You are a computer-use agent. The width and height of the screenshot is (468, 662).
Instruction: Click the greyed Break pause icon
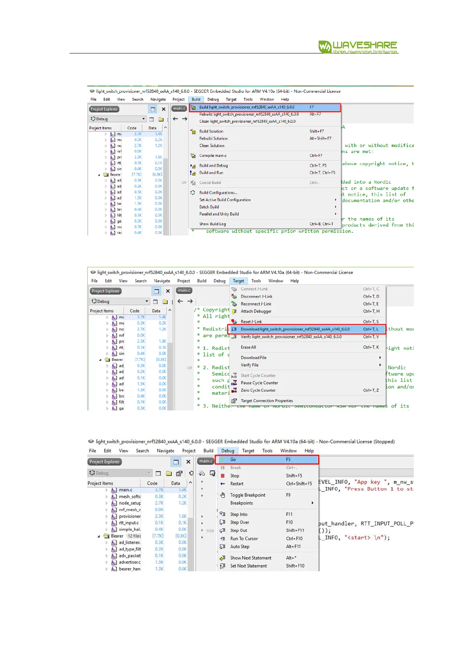point(223,468)
